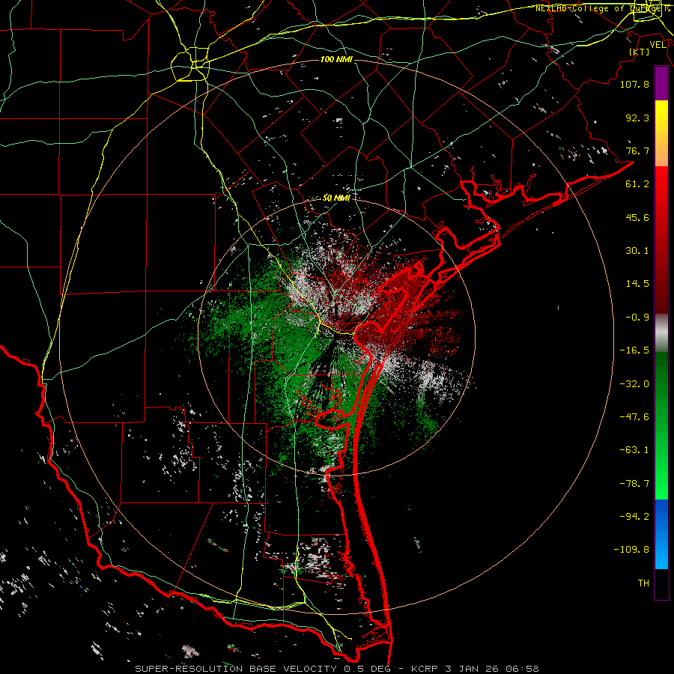Click the 14.5 velocity scale value

637,284
